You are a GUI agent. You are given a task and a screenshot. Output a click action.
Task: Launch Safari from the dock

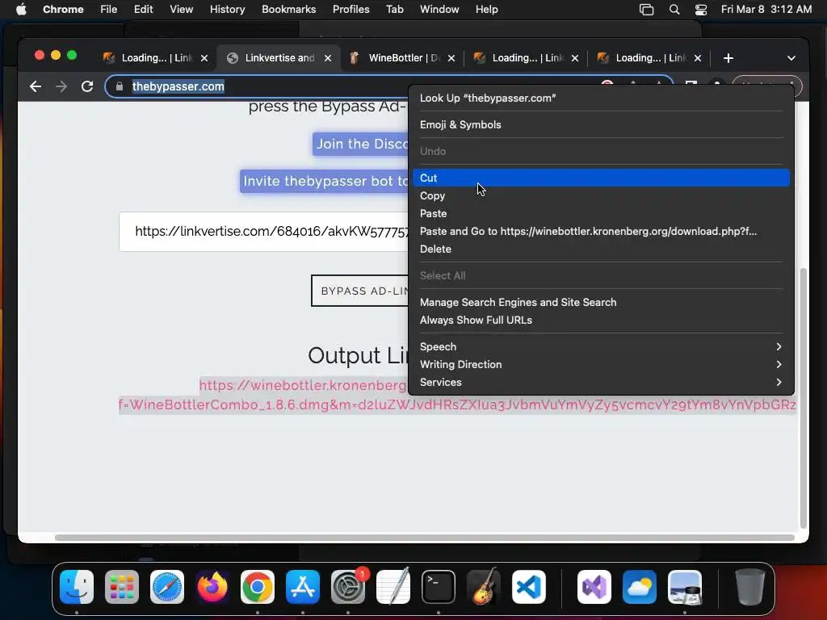tap(167, 587)
